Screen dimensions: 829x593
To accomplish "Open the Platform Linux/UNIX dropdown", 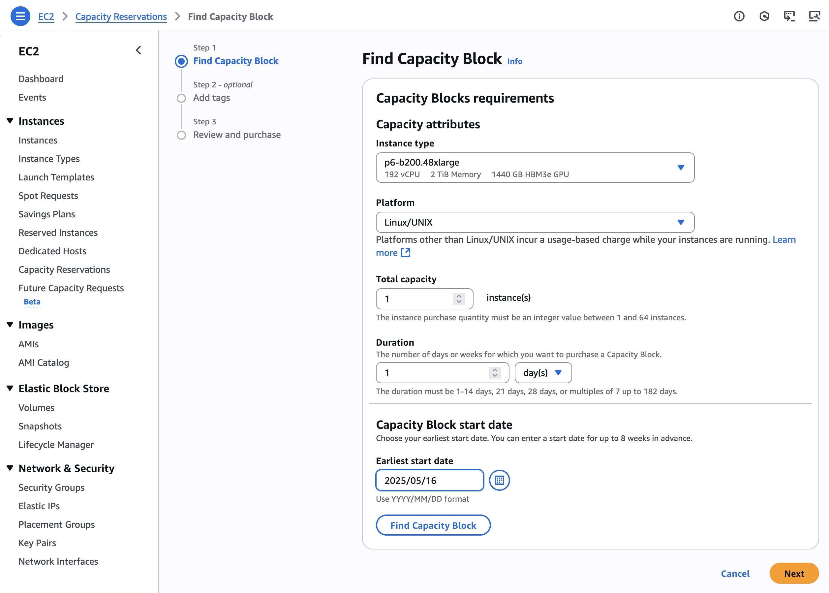I will pyautogui.click(x=535, y=222).
